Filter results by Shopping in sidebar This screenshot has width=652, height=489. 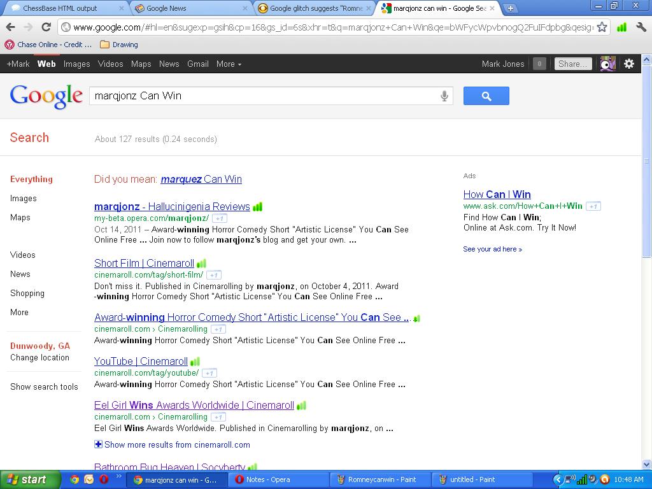(x=27, y=293)
